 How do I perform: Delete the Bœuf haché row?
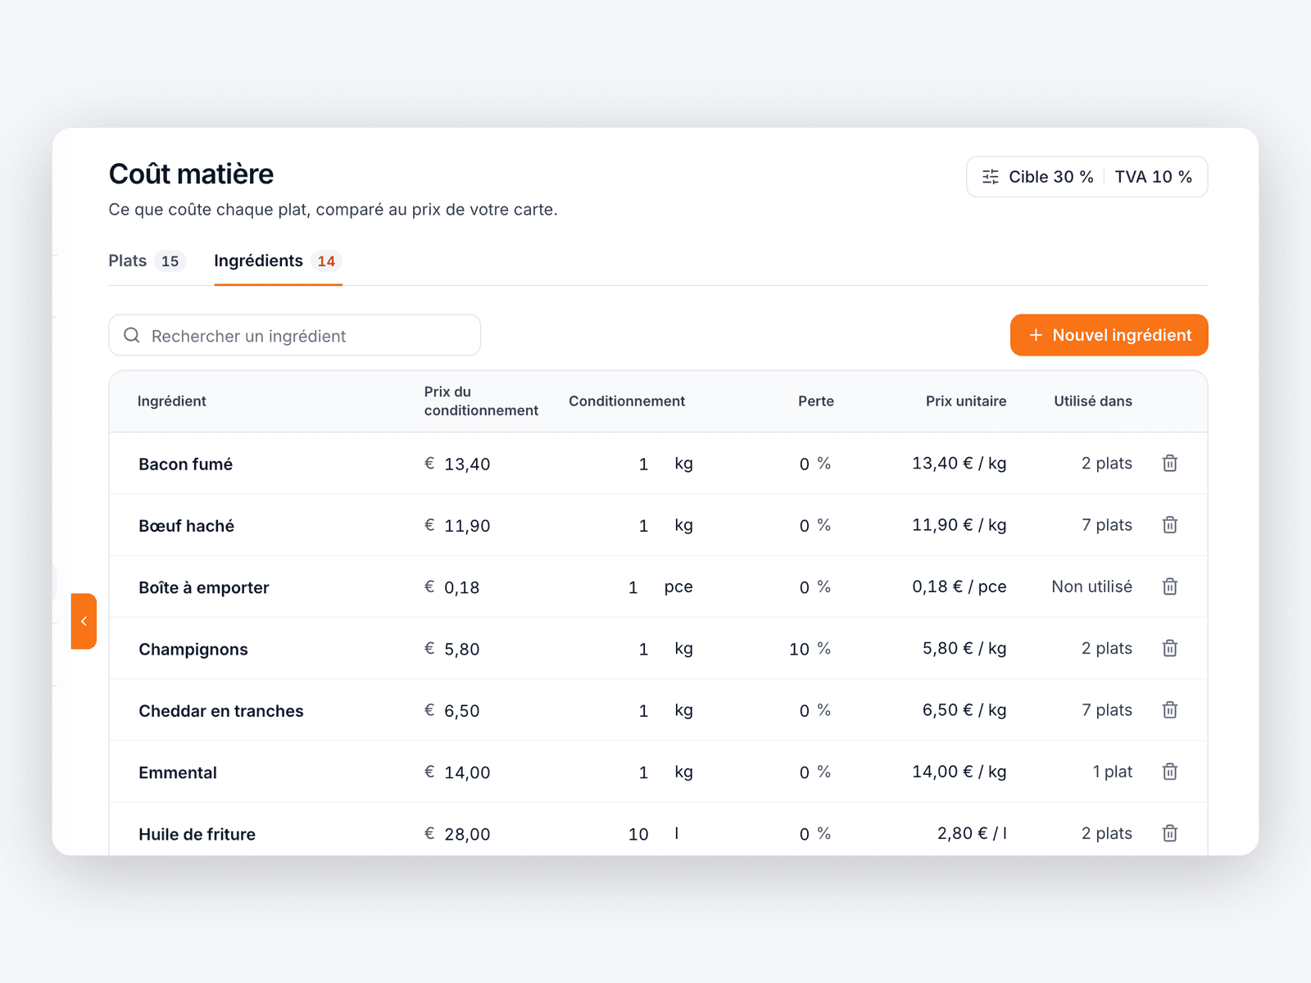point(1170,525)
